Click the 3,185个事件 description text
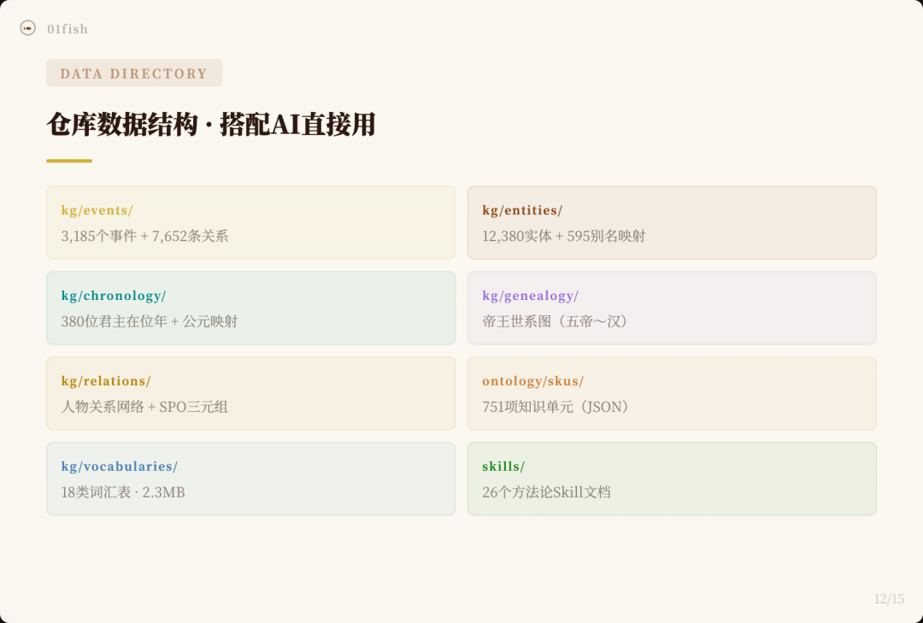Screen dimensions: 923x623 click(x=144, y=236)
